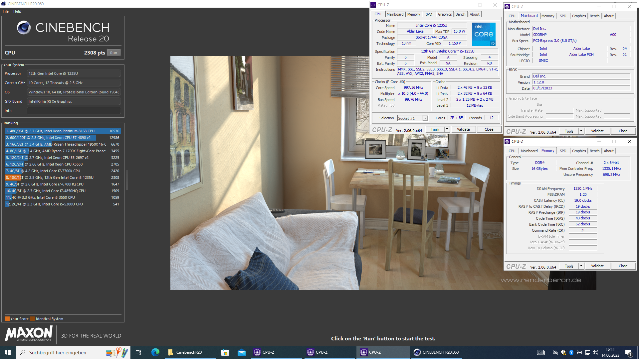The image size is (639, 359).
Task: Launch Microsoft Edge from the taskbar
Action: pyautogui.click(x=155, y=352)
